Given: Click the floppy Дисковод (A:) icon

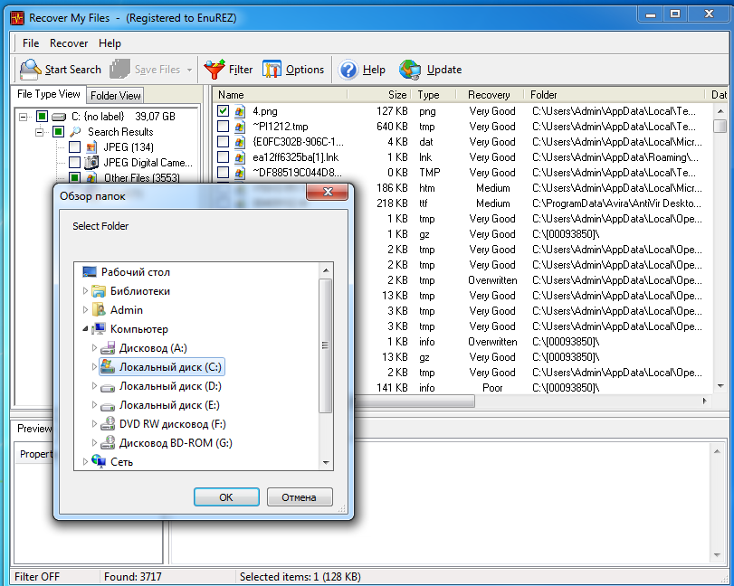Looking at the screenshot, I should tap(108, 348).
